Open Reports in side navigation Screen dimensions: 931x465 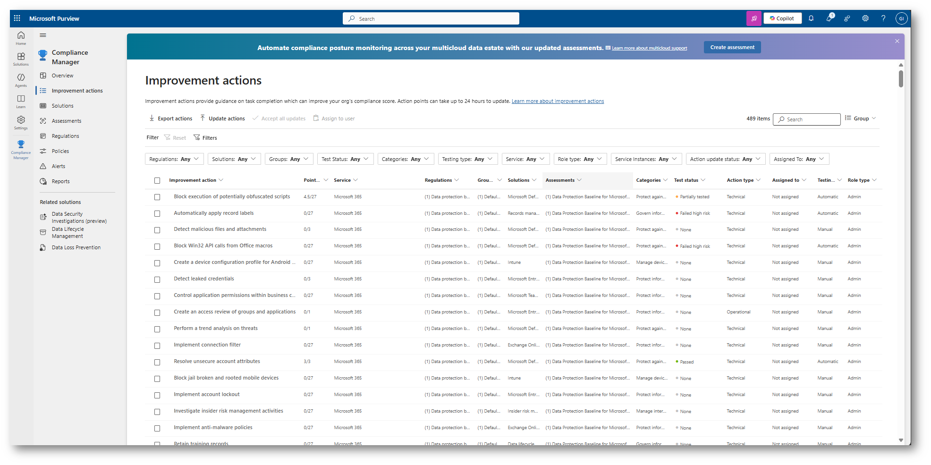60,181
